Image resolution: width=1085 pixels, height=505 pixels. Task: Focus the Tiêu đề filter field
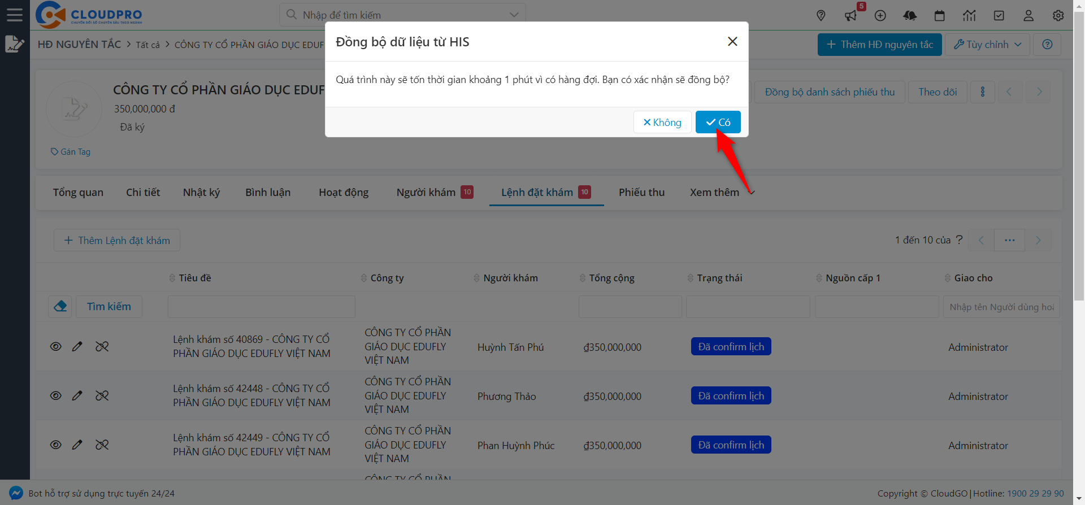[x=262, y=307]
